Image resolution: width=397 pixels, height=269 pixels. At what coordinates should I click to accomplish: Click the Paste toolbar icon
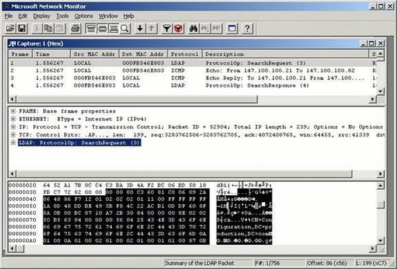coord(60,28)
